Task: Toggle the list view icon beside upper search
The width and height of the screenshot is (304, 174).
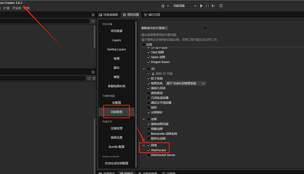Action: click(x=93, y=21)
